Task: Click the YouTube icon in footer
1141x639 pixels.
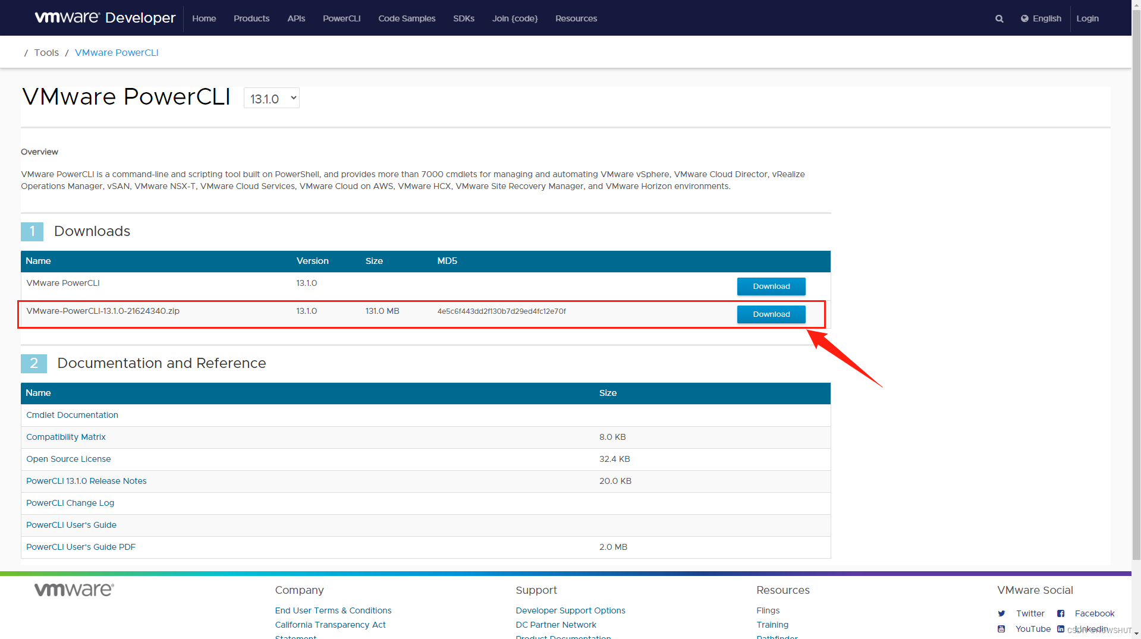Action: tap(1001, 629)
